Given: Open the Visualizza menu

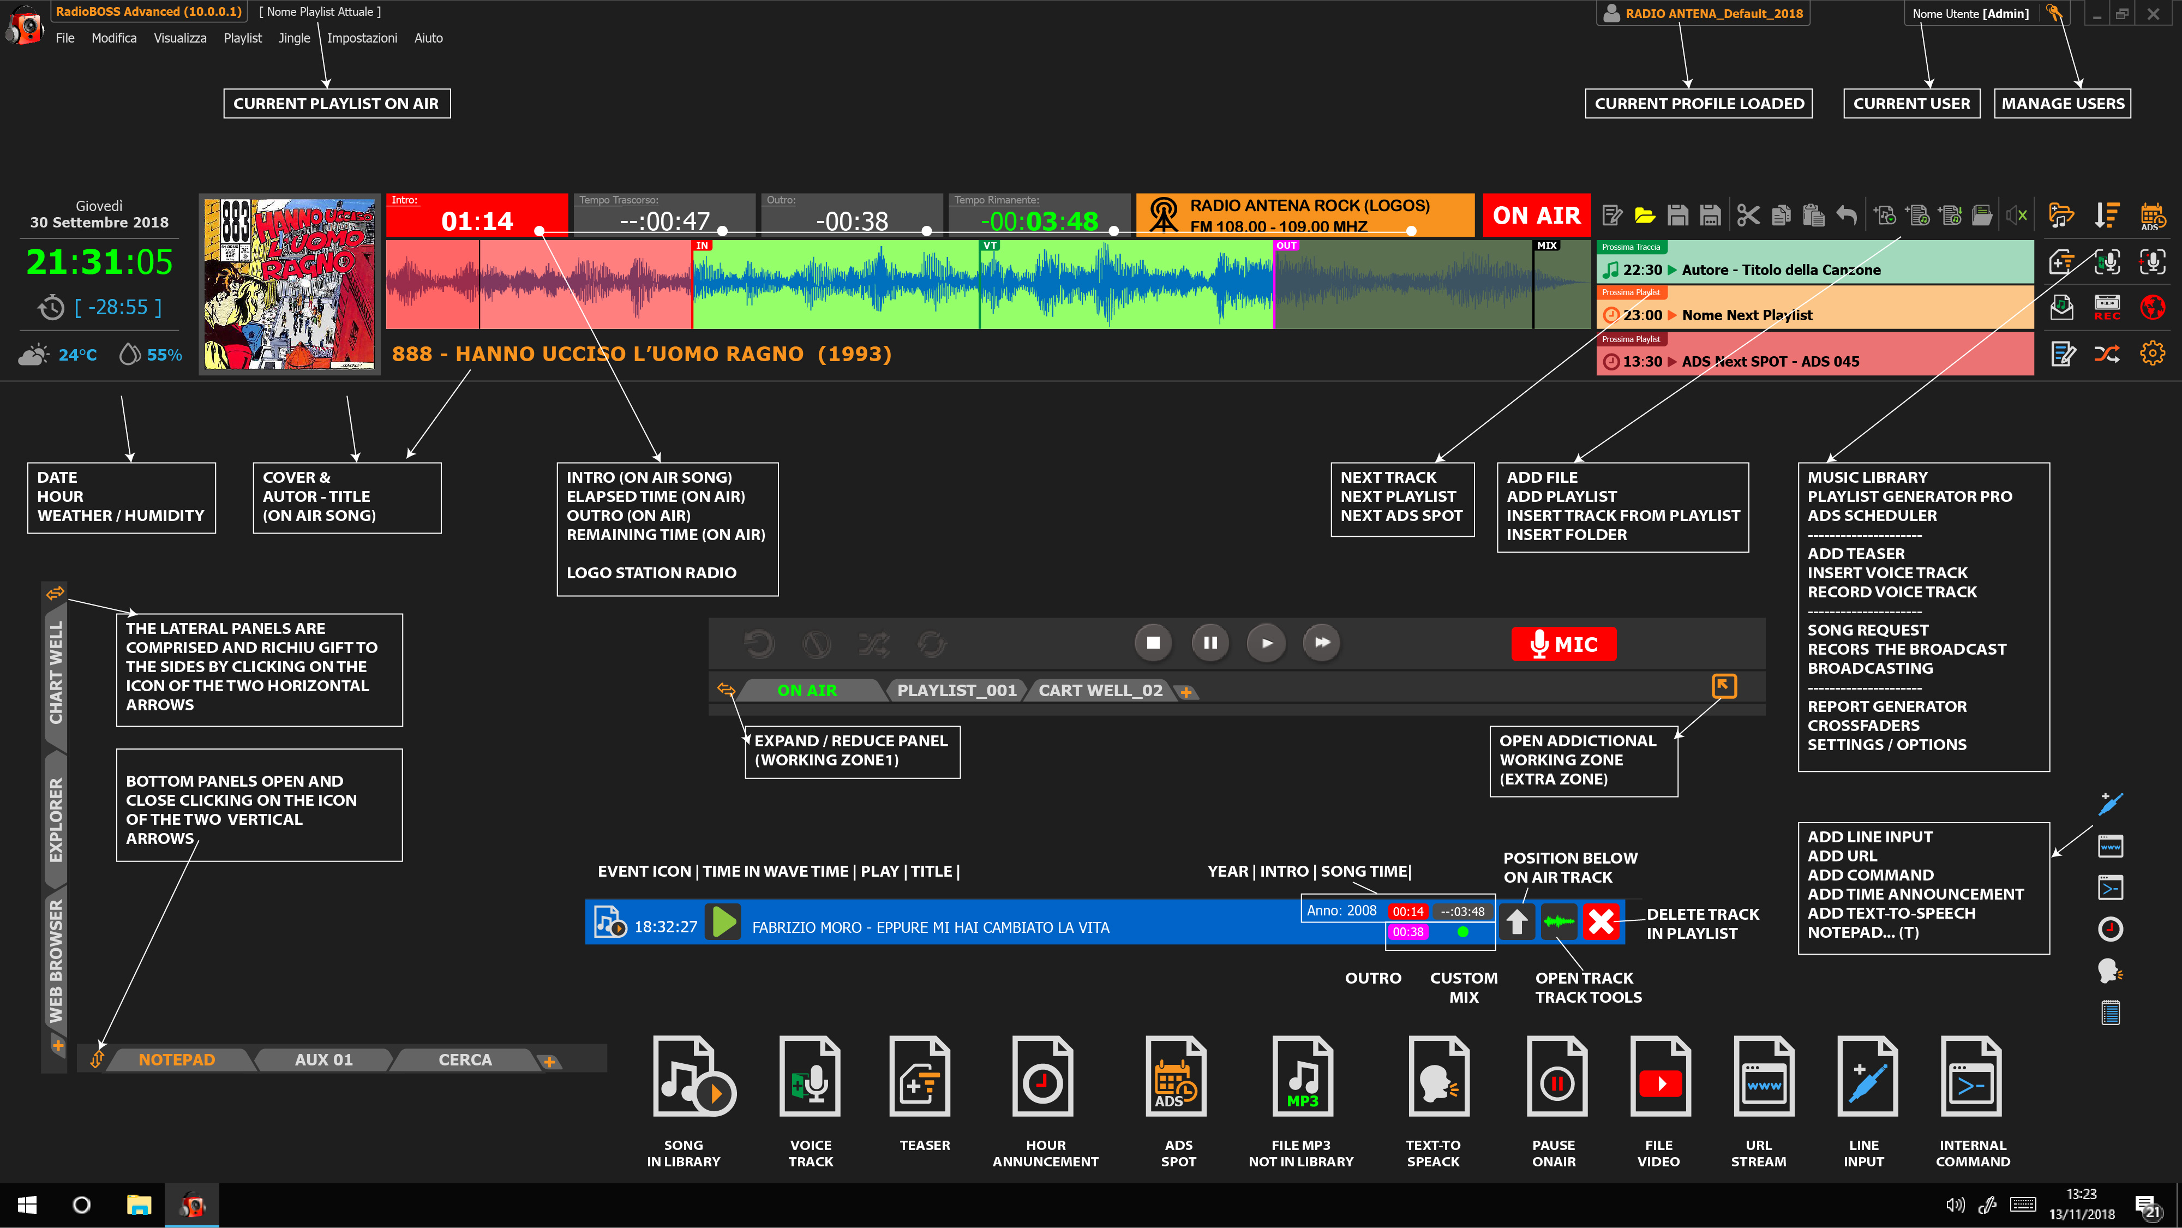Looking at the screenshot, I should [x=179, y=38].
